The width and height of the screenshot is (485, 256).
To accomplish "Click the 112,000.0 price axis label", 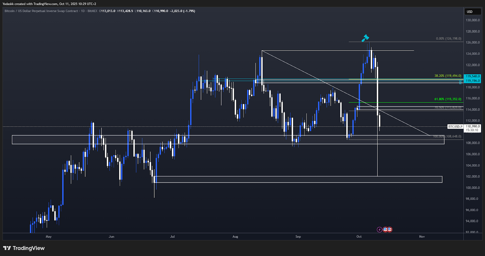I will coord(473,121).
